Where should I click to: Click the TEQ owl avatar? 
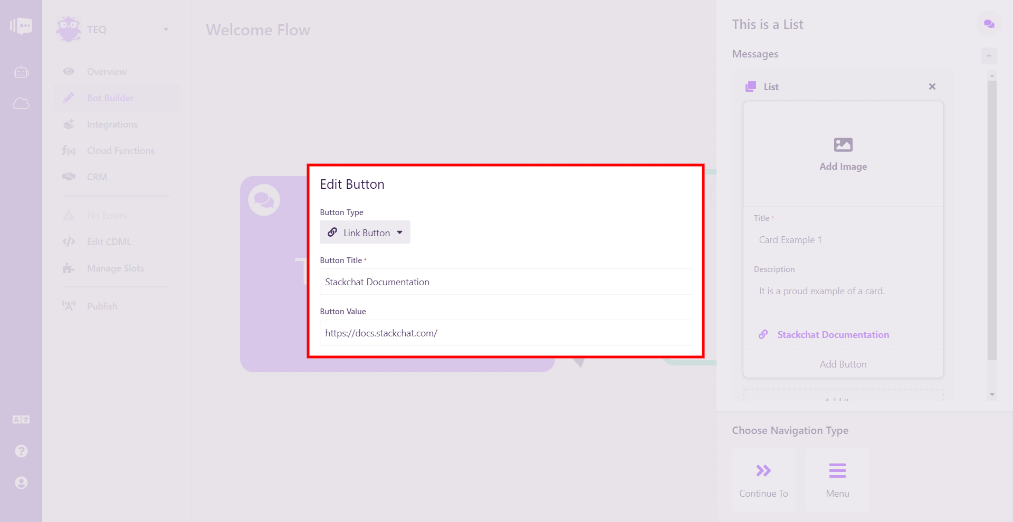[69, 29]
